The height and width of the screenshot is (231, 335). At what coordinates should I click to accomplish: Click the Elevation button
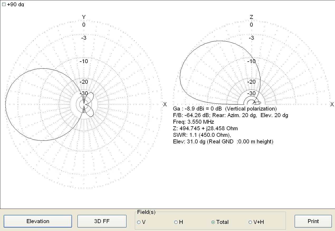(x=38, y=221)
